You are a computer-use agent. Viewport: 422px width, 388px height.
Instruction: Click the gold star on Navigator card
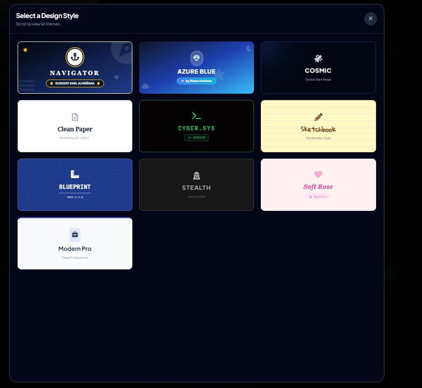coord(25,50)
